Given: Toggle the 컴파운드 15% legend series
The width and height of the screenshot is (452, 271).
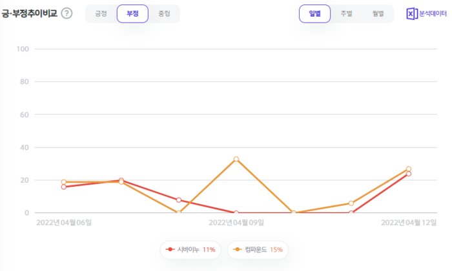Looking at the screenshot, I should tap(258, 249).
